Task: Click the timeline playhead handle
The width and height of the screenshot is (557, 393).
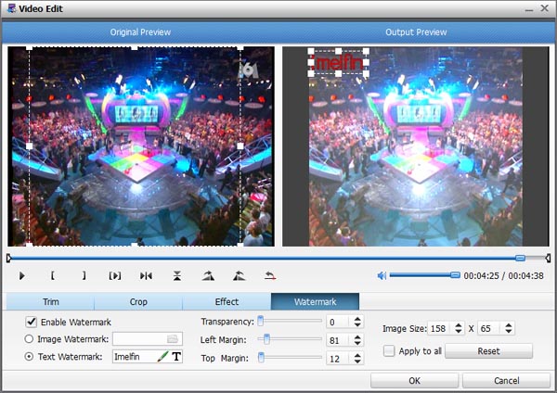Action: tap(520, 258)
